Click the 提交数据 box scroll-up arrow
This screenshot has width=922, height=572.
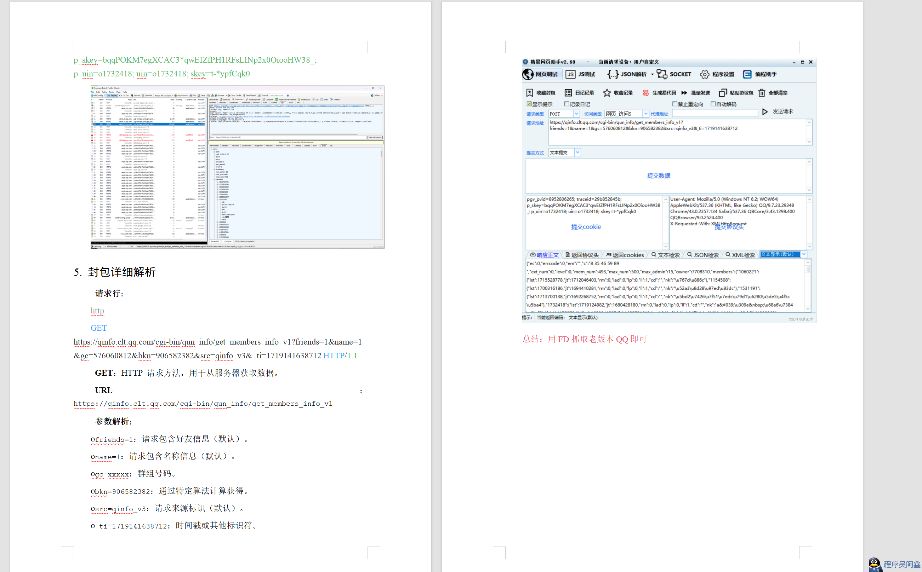click(809, 162)
